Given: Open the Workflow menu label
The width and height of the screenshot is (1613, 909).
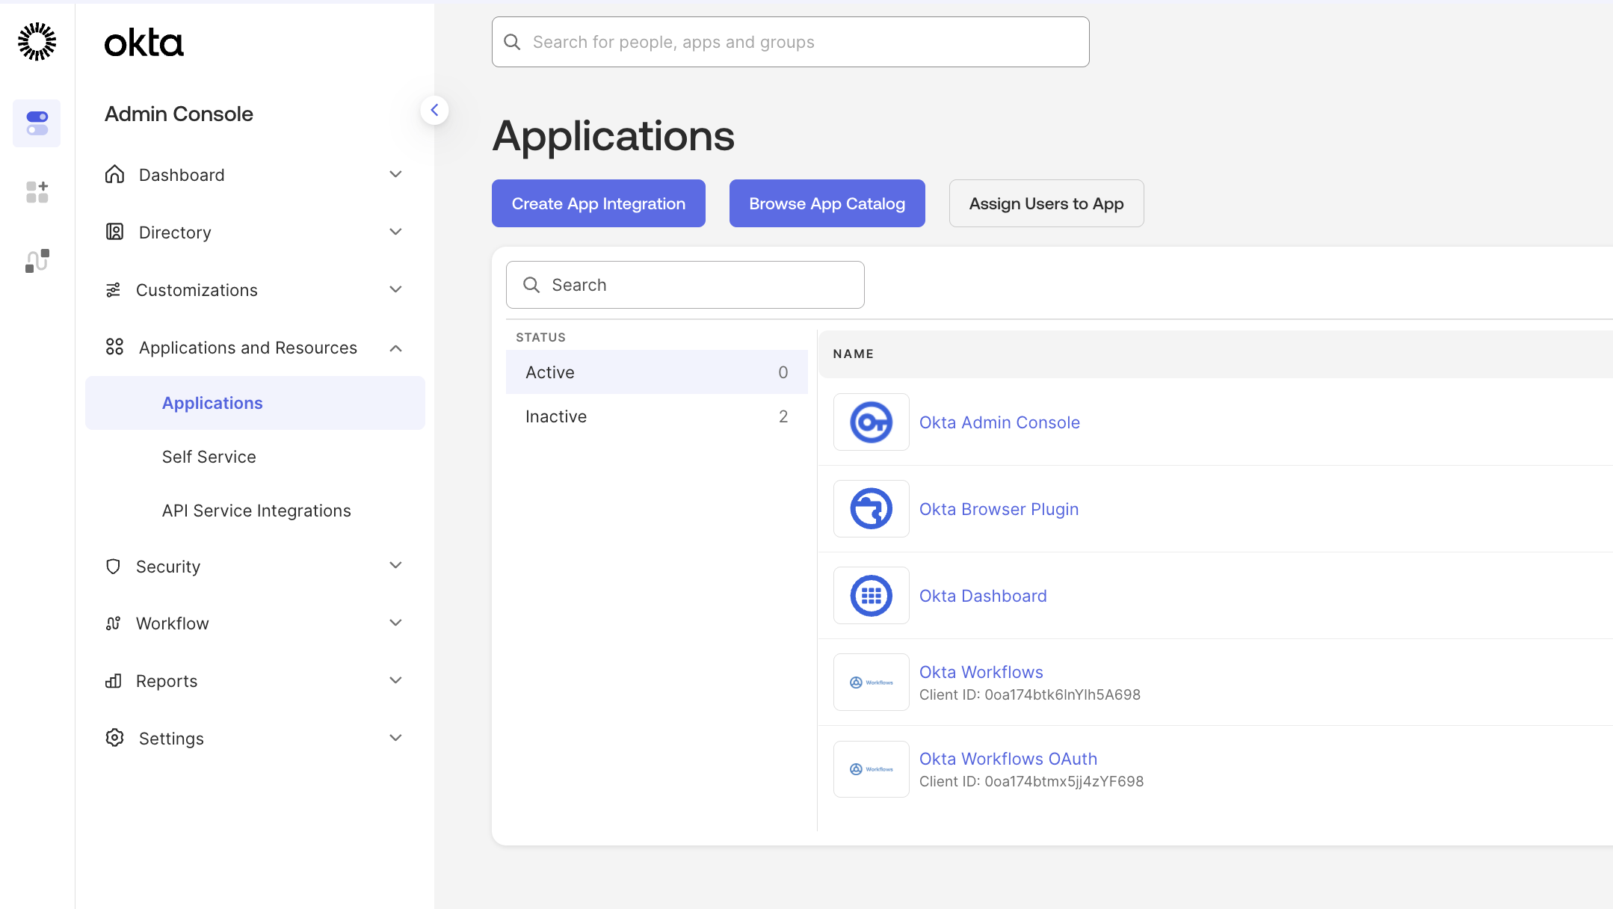Looking at the screenshot, I should 173,623.
